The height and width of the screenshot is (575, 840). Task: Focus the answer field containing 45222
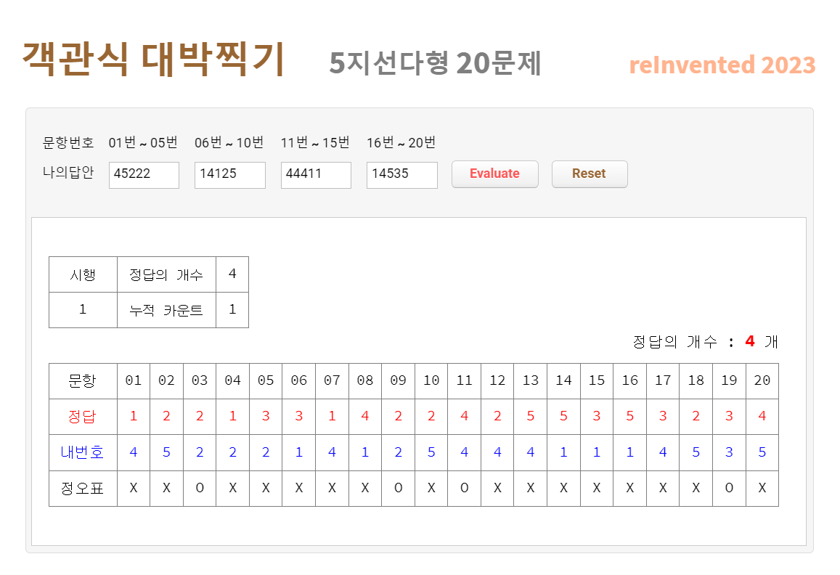pos(144,175)
